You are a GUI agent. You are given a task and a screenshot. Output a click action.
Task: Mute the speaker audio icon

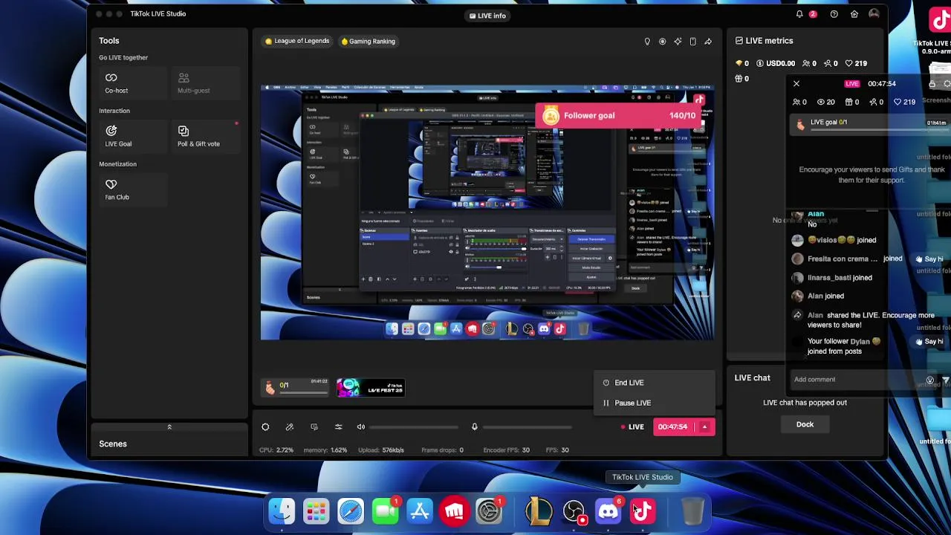point(361,427)
